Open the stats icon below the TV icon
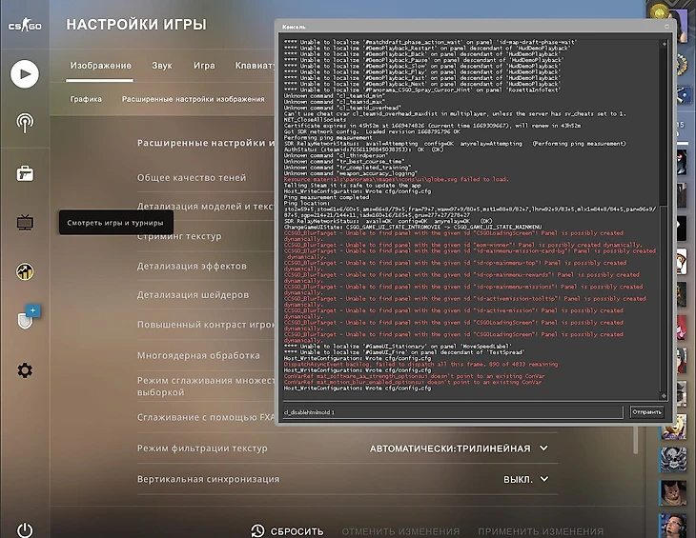This screenshot has width=696, height=538. [25, 271]
